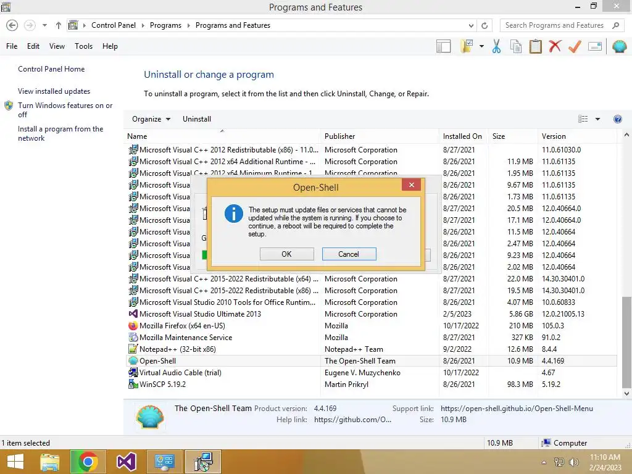Open Visual Studio from the taskbar
The image size is (632, 474).
point(126,462)
